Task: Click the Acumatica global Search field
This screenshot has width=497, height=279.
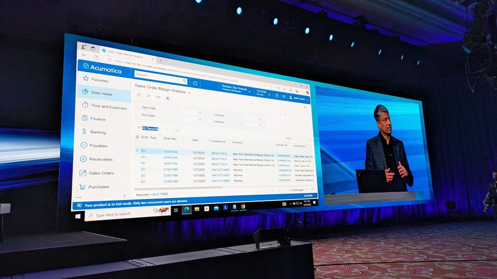Action: point(160,74)
